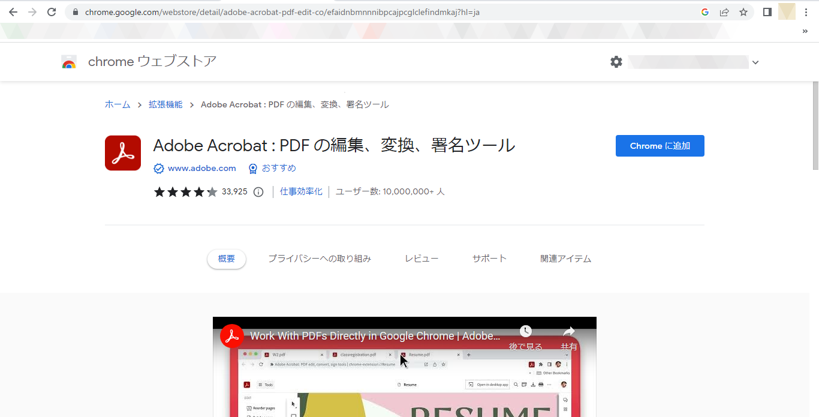Screen dimensions: 819x417
Task: Click the rating info icon
Action: click(x=258, y=192)
